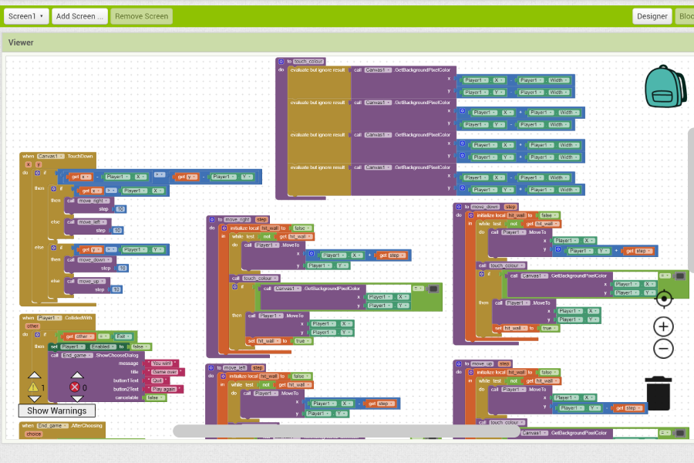Open Player1 dropdown in when Player1.CollidedWith

(x=49, y=318)
